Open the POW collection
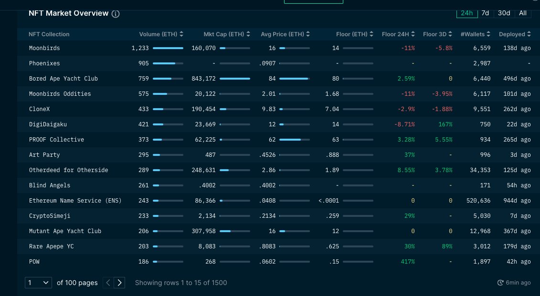Viewport: 540px width, 296px height. coord(34,261)
